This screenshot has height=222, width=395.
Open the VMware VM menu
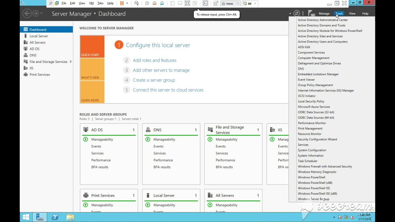pyautogui.click(x=91, y=3)
